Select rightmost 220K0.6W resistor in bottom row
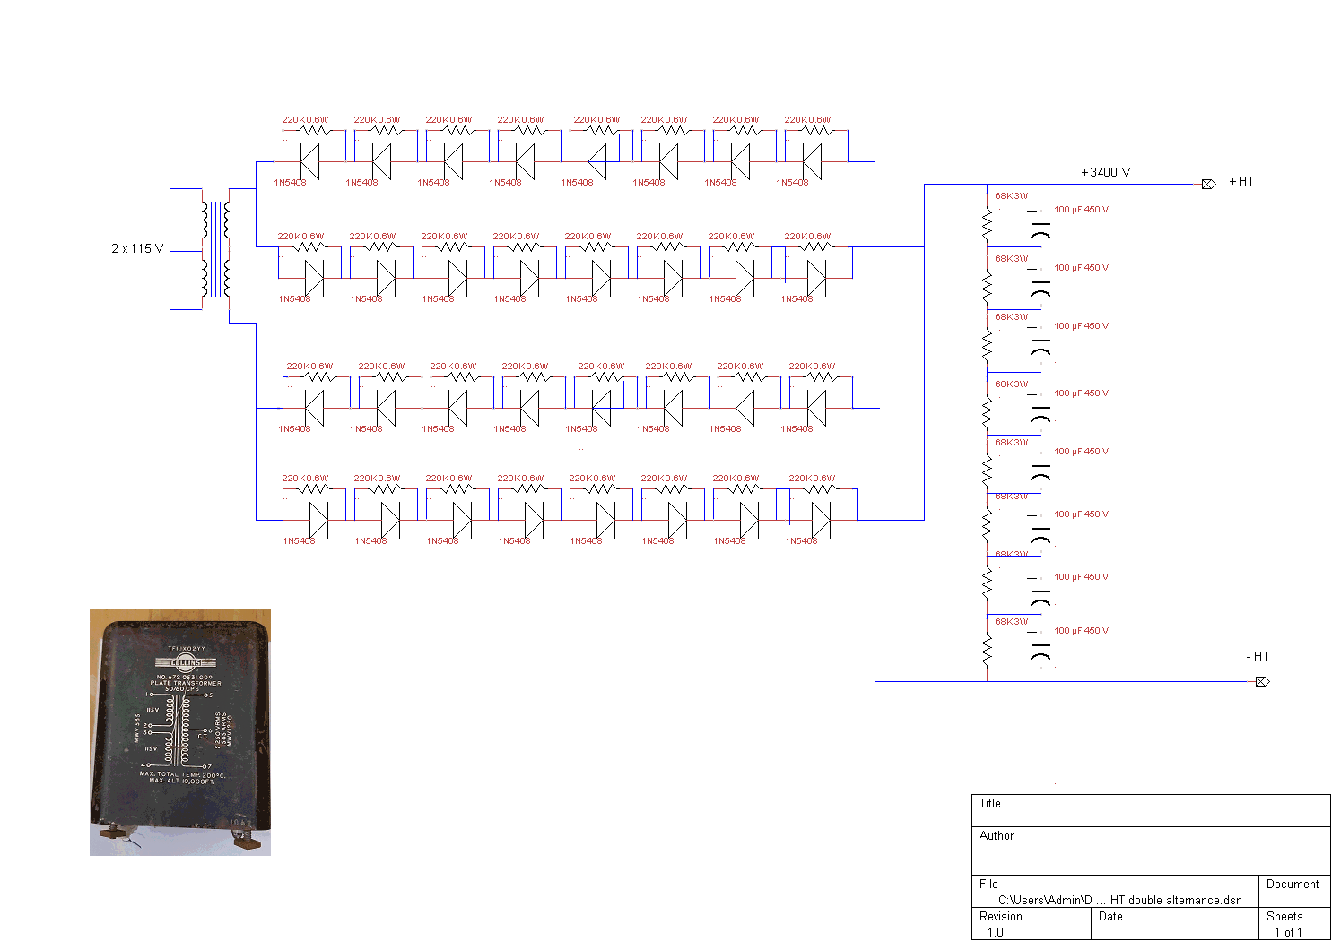 pyautogui.click(x=816, y=489)
